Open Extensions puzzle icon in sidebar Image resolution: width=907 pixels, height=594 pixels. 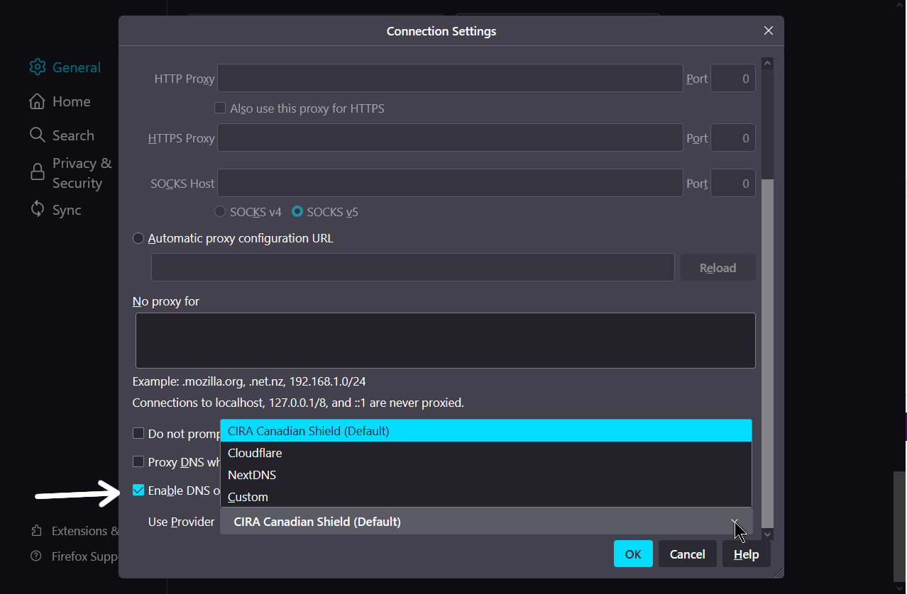click(35, 531)
